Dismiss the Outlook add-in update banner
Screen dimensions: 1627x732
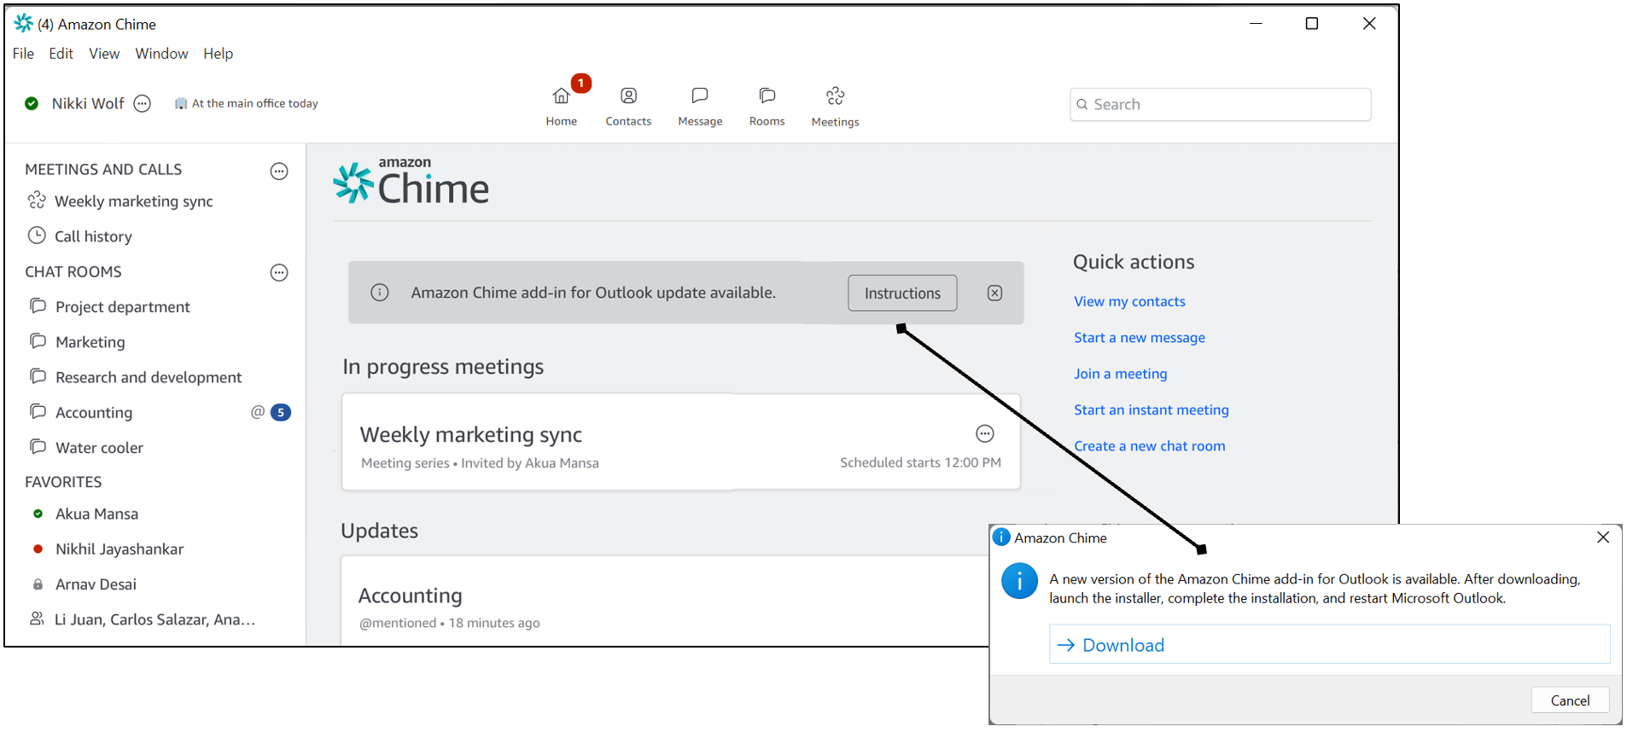coord(995,293)
